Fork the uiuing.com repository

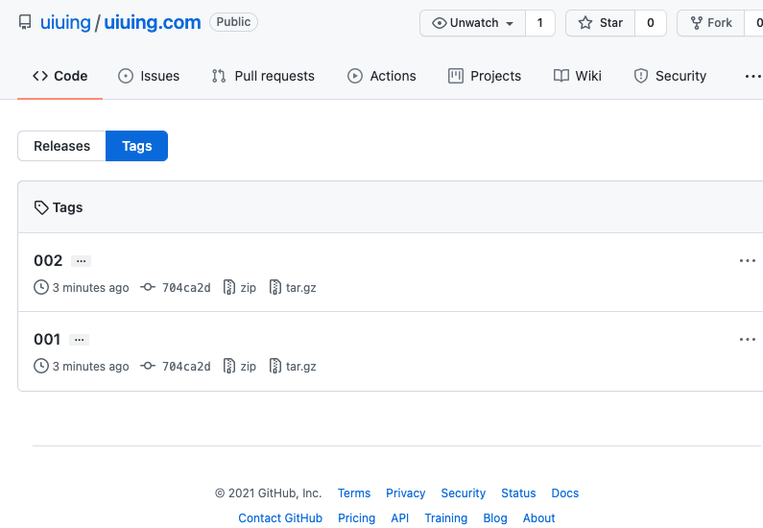tap(711, 23)
